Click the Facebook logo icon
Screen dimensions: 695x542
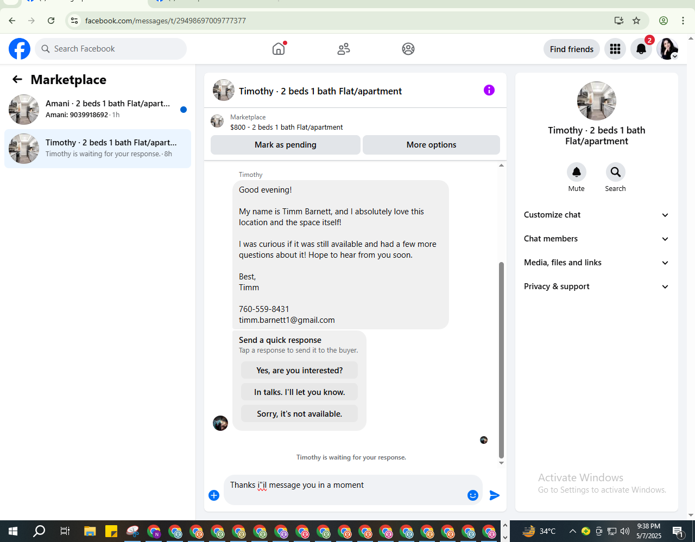(x=20, y=49)
